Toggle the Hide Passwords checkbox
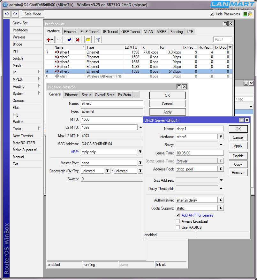 point(212,14)
